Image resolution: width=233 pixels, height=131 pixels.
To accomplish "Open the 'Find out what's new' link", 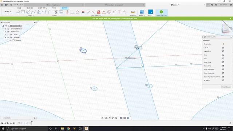I will [x=129, y=19].
